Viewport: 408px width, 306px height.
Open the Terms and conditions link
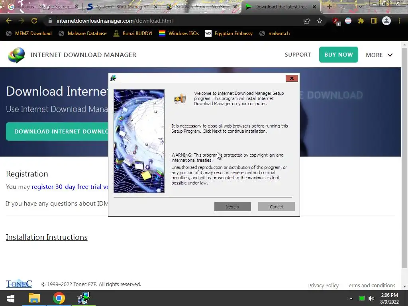tap(371, 285)
